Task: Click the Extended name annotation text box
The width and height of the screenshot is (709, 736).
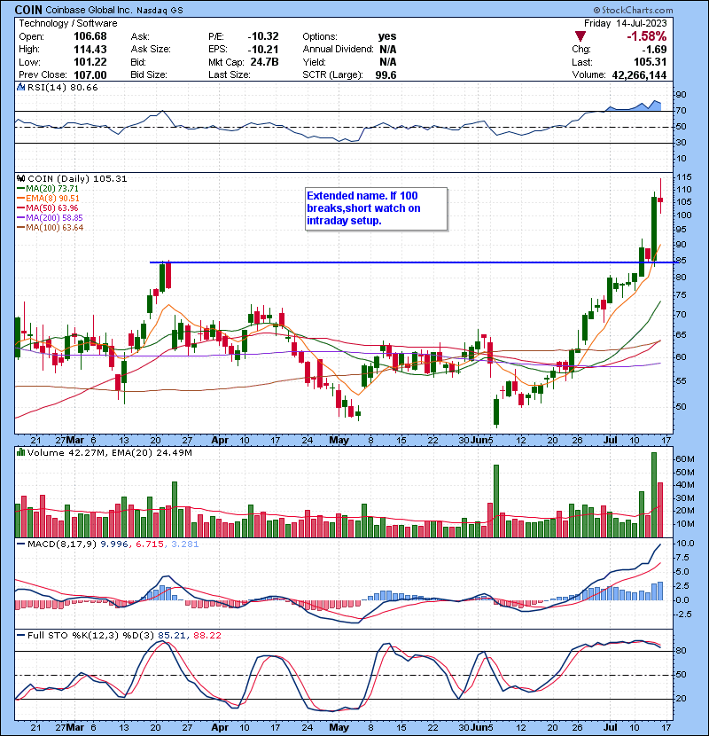Action: [x=376, y=208]
